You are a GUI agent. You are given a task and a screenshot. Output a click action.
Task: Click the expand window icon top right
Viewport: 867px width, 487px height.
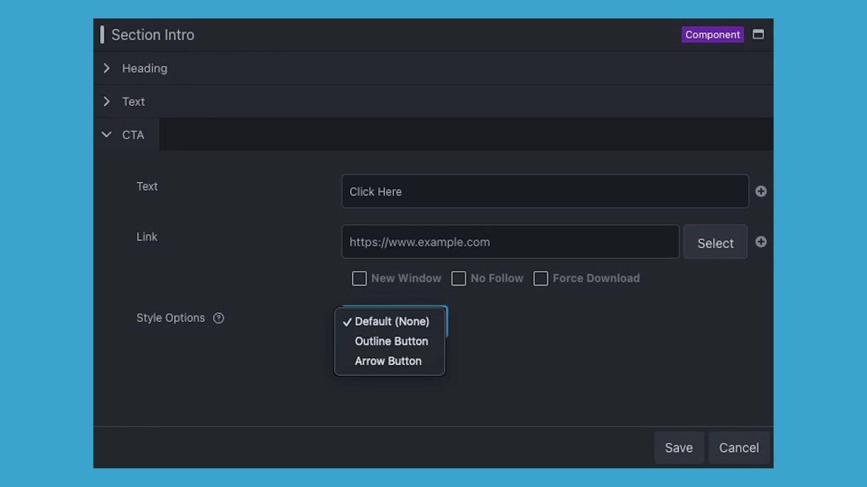(758, 34)
